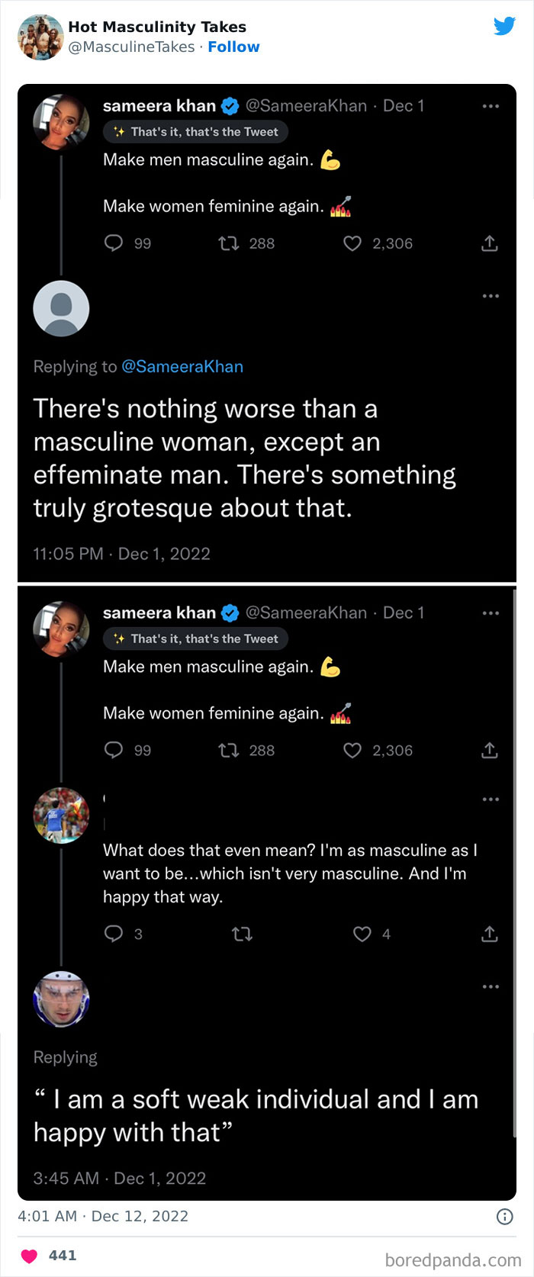Unlike the post showing 441 hearts
This screenshot has height=1277, width=534.
pos(30,1255)
